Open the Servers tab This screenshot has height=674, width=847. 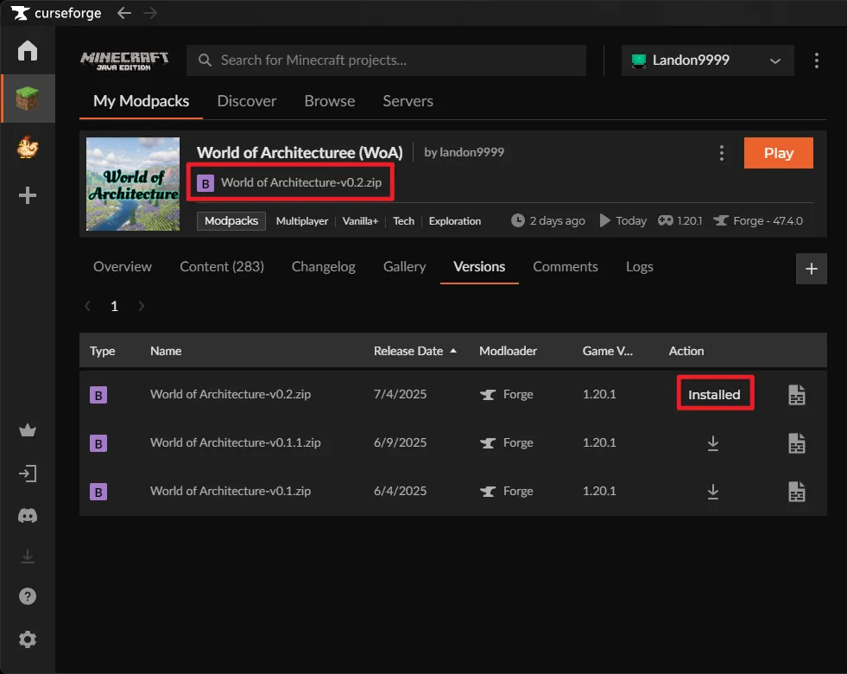tap(408, 101)
